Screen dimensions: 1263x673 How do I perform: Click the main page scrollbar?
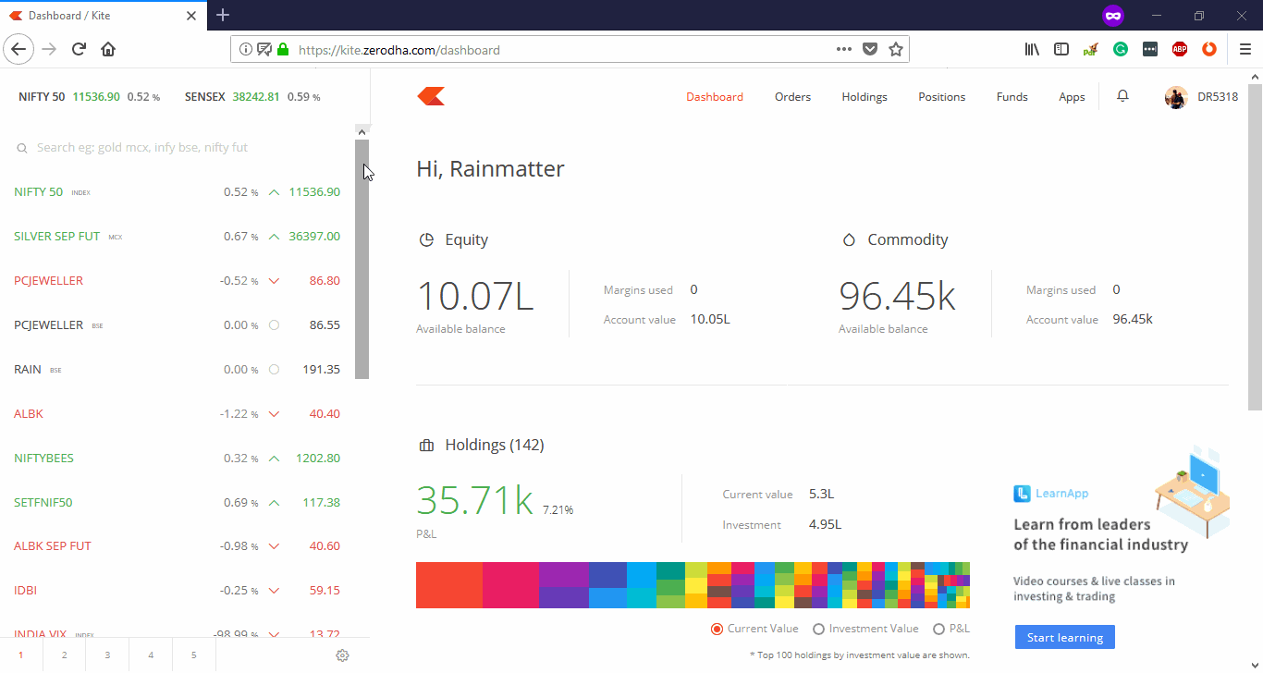(1255, 246)
